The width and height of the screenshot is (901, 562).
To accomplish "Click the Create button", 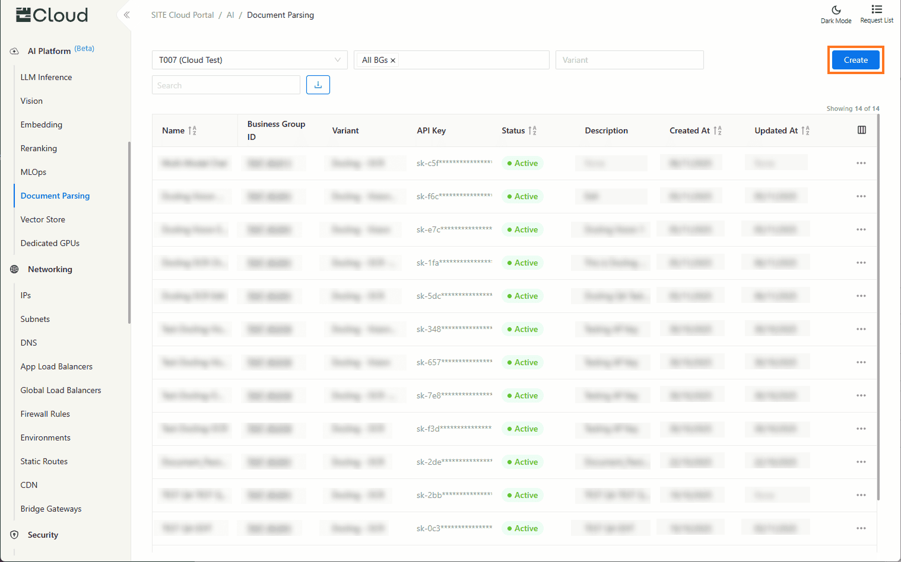I will [855, 60].
